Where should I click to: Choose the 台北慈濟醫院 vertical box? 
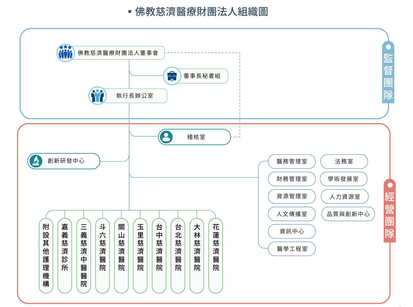[178, 256]
